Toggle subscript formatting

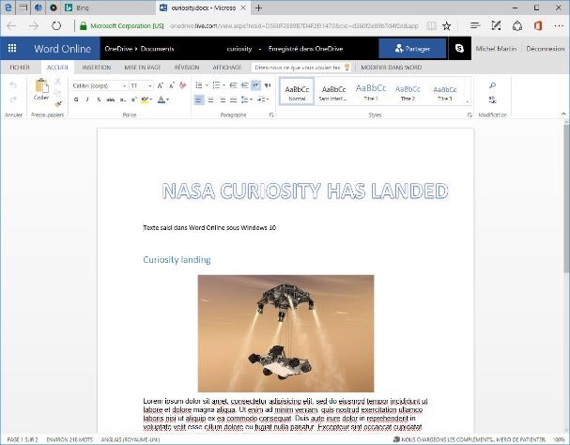pos(123,100)
